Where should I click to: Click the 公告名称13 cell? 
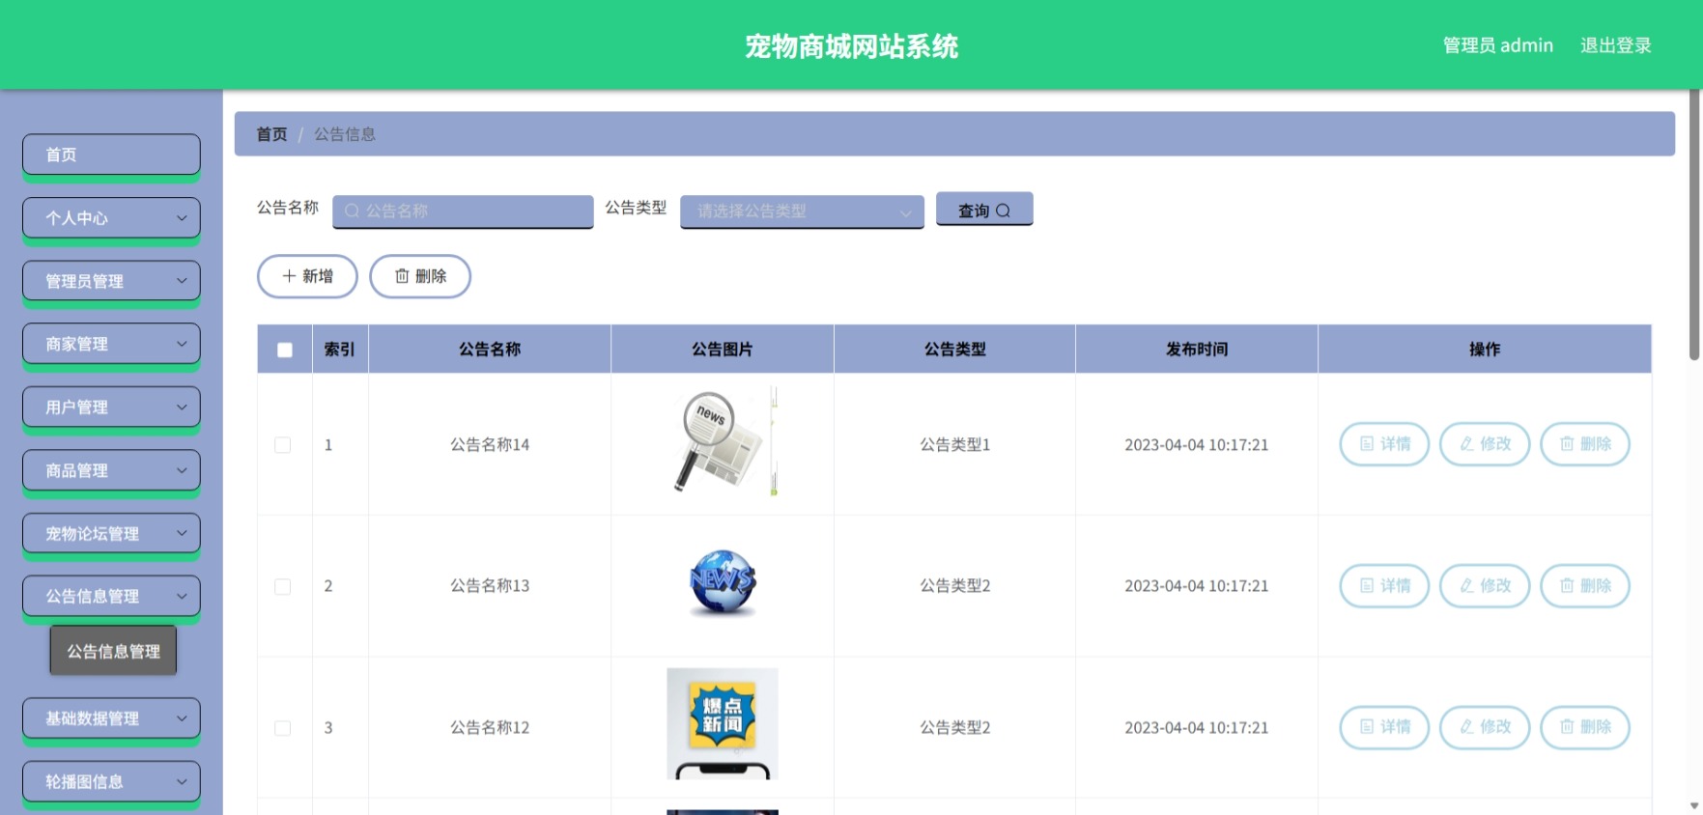pos(490,586)
